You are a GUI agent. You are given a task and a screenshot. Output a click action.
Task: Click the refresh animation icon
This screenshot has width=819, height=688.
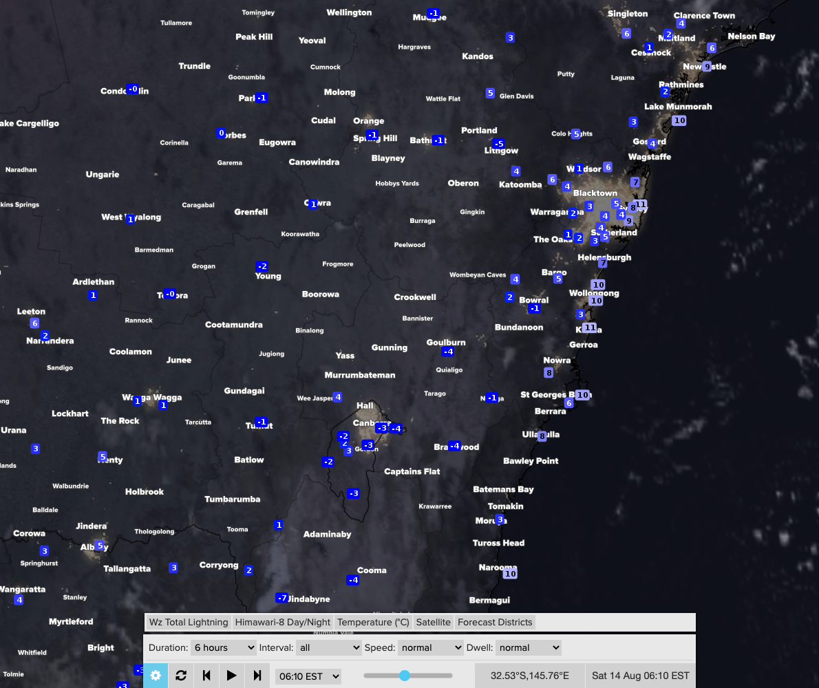[180, 676]
